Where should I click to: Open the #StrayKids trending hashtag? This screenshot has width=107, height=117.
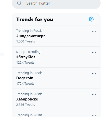(26, 57)
